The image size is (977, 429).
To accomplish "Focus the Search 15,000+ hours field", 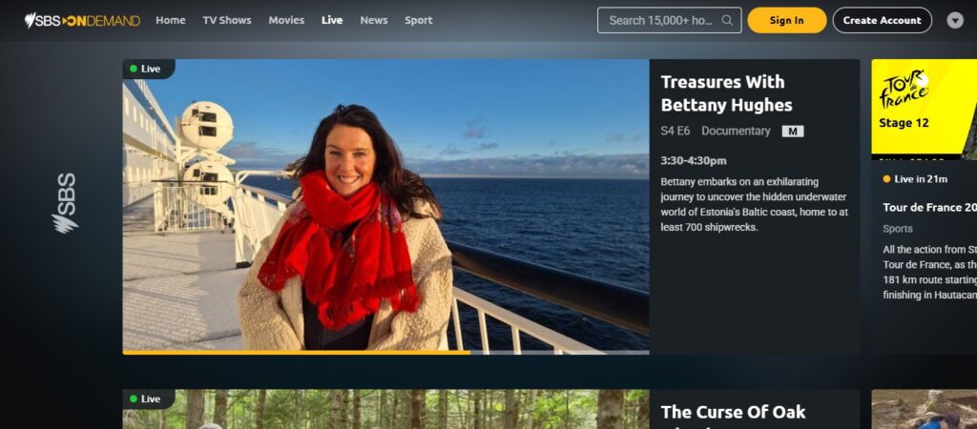I will tap(669, 20).
